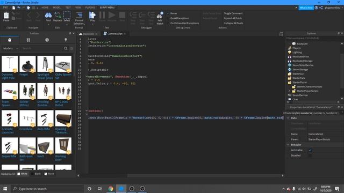Open the Toolbox filter options icon
The image size is (344, 193).
[71, 48]
